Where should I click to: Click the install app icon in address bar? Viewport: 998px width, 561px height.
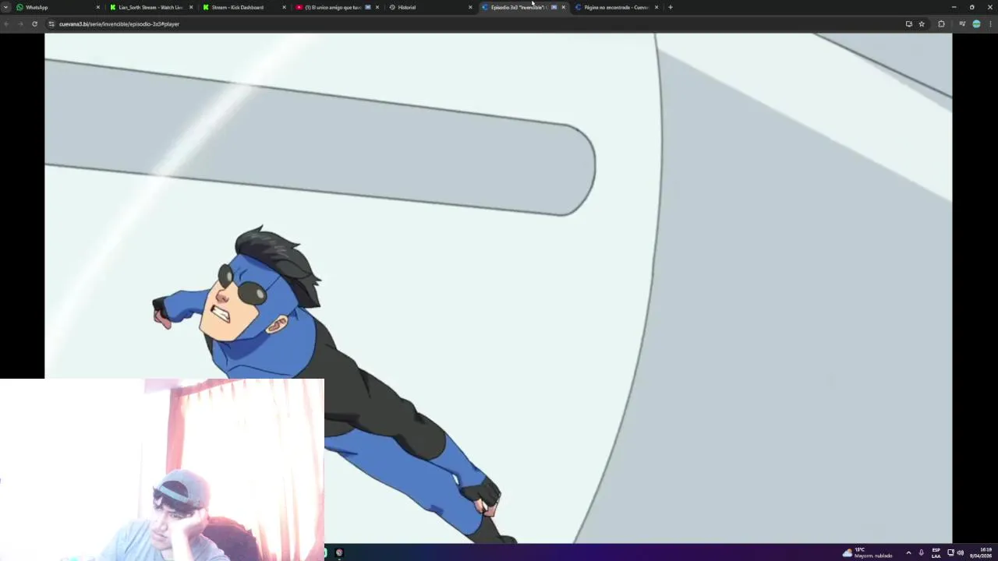(908, 24)
